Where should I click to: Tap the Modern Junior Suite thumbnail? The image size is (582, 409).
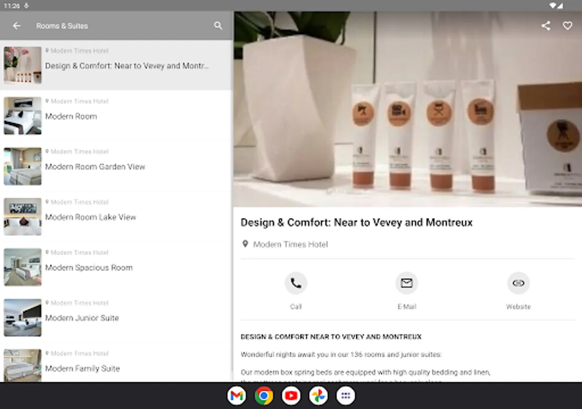coord(23,317)
